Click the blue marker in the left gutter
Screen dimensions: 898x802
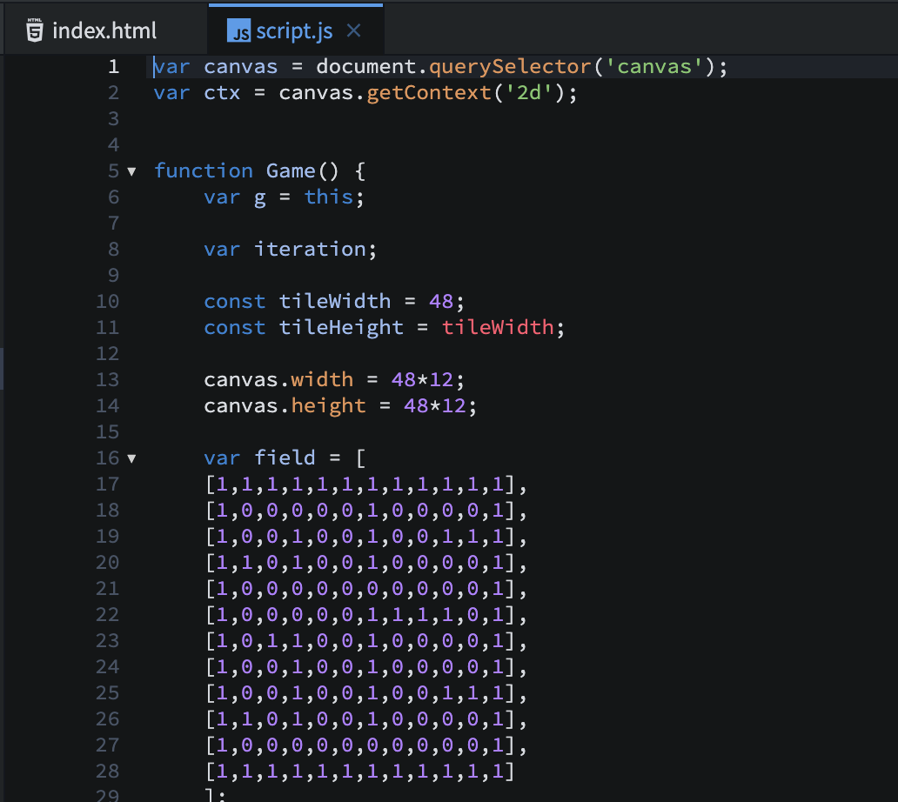click(x=3, y=368)
